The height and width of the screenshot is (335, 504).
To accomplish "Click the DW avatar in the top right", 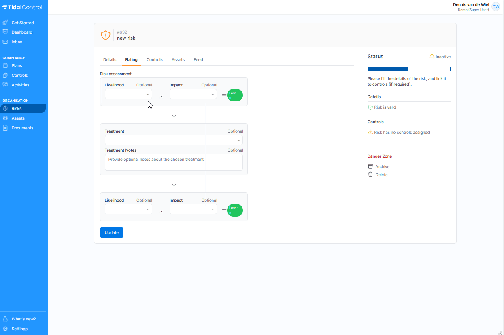I will tap(496, 6).
